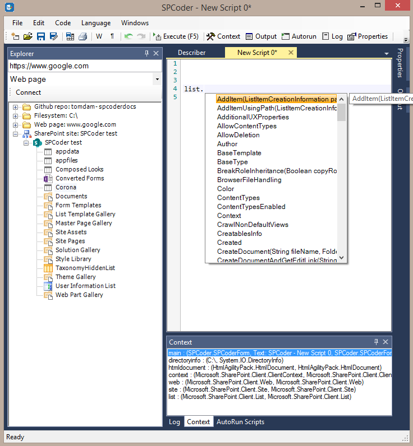Image resolution: width=413 pixels, height=446 pixels.
Task: Collapse the SharePoint site node
Action: click(x=15, y=134)
